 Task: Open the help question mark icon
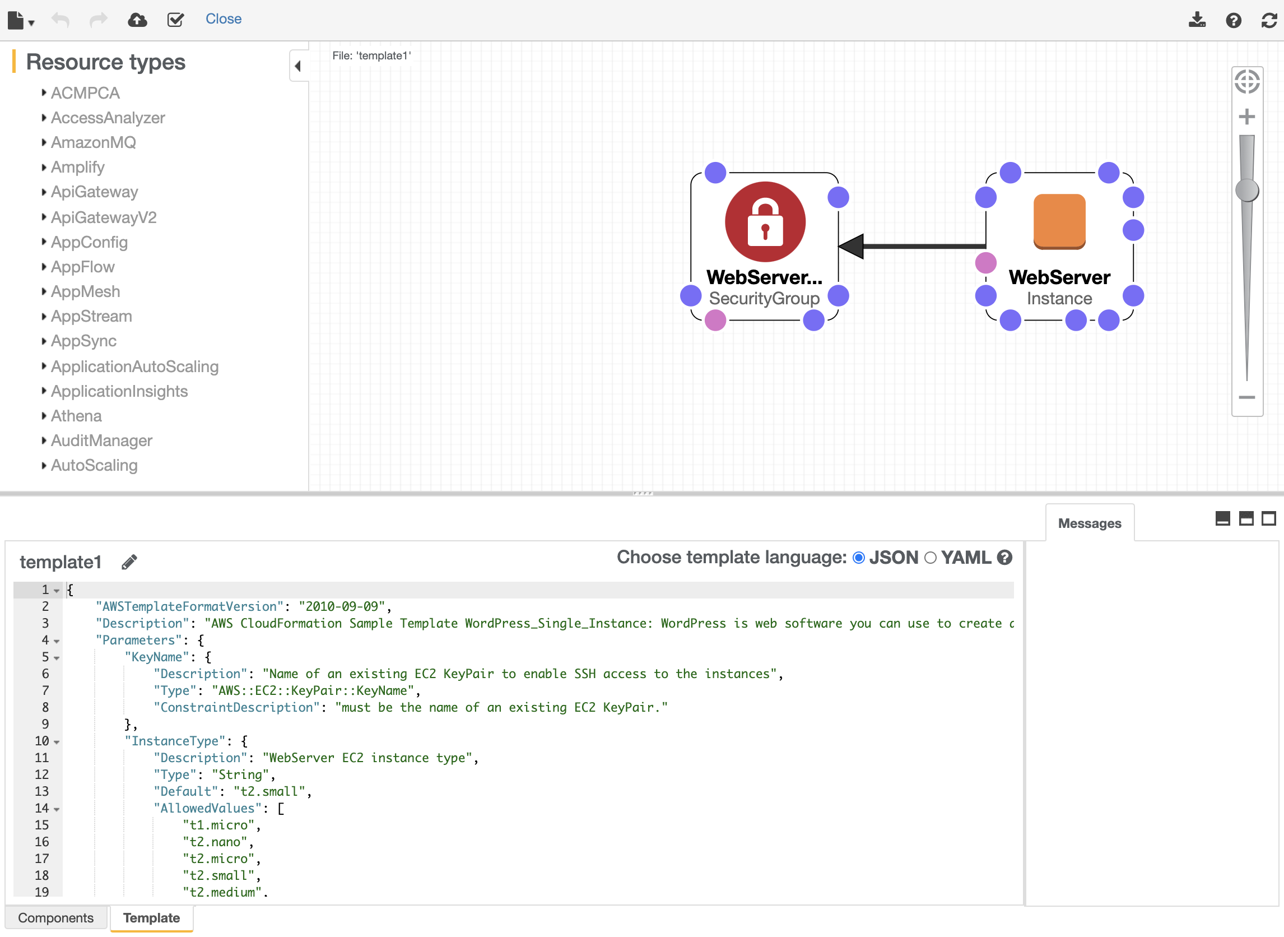pos(1233,20)
